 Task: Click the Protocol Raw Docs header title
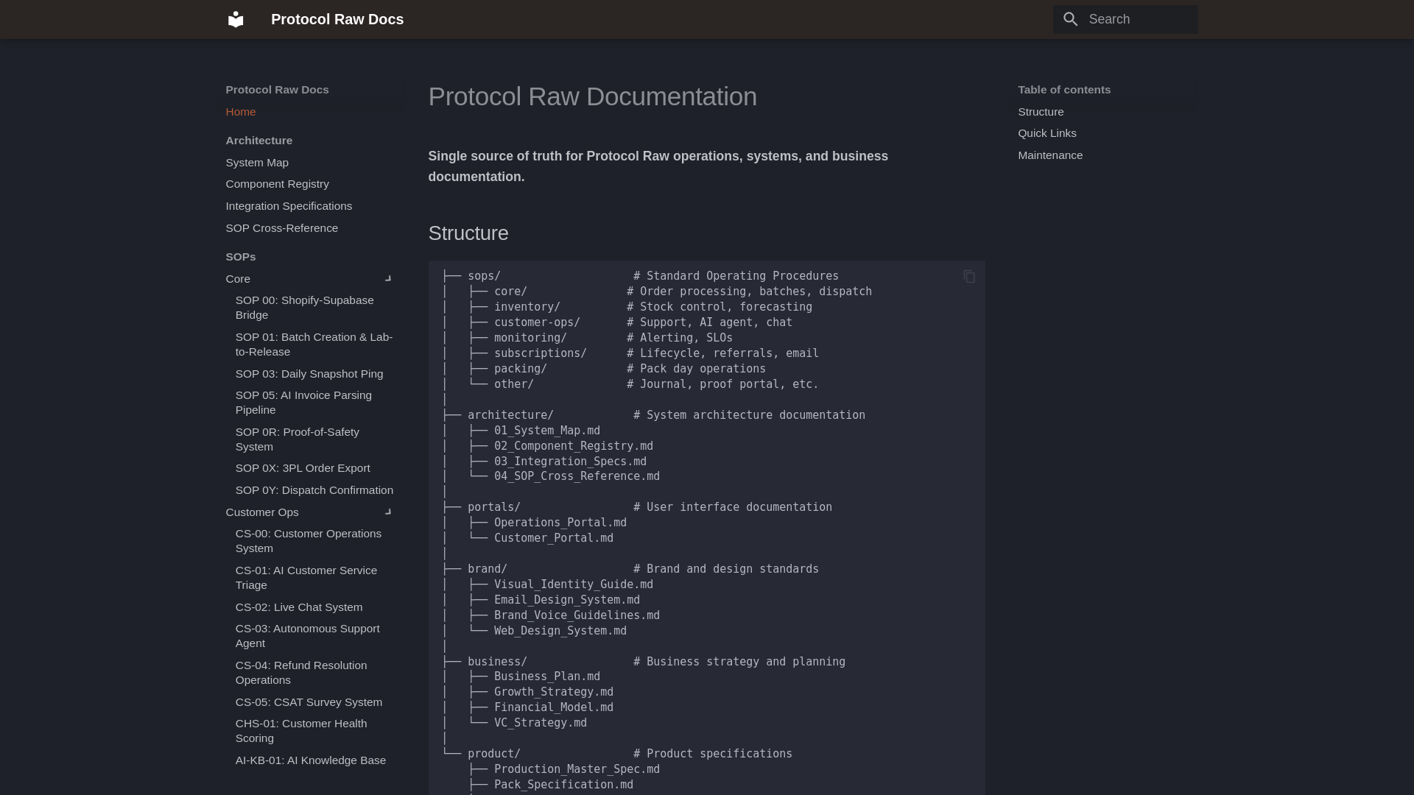point(337,19)
